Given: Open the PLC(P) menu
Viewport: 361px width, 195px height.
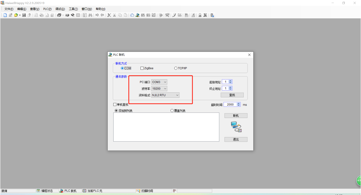Looking at the screenshot, I should pos(47,9).
